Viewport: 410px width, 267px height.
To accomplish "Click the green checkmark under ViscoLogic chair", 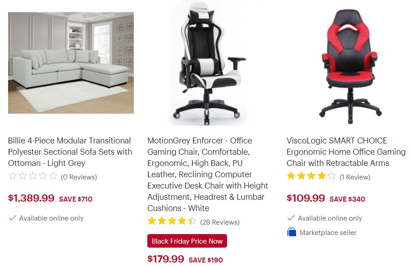I will coord(291,218).
